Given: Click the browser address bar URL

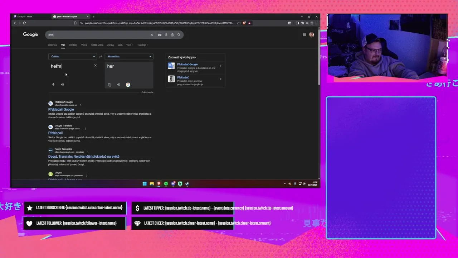Looking at the screenshot, I should [x=159, y=23].
